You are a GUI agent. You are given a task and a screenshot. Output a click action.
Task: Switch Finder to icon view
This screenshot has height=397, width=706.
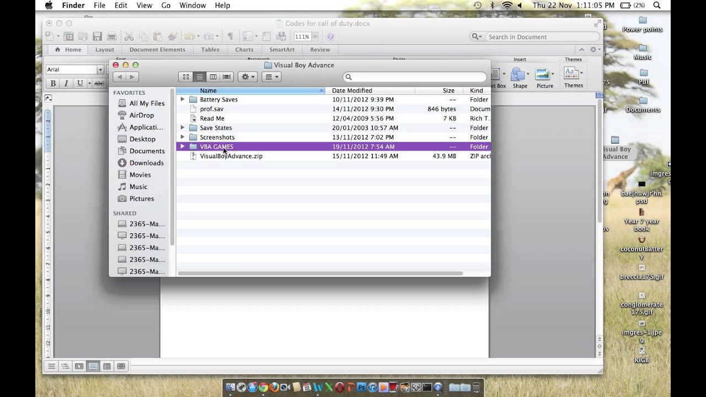pos(186,77)
